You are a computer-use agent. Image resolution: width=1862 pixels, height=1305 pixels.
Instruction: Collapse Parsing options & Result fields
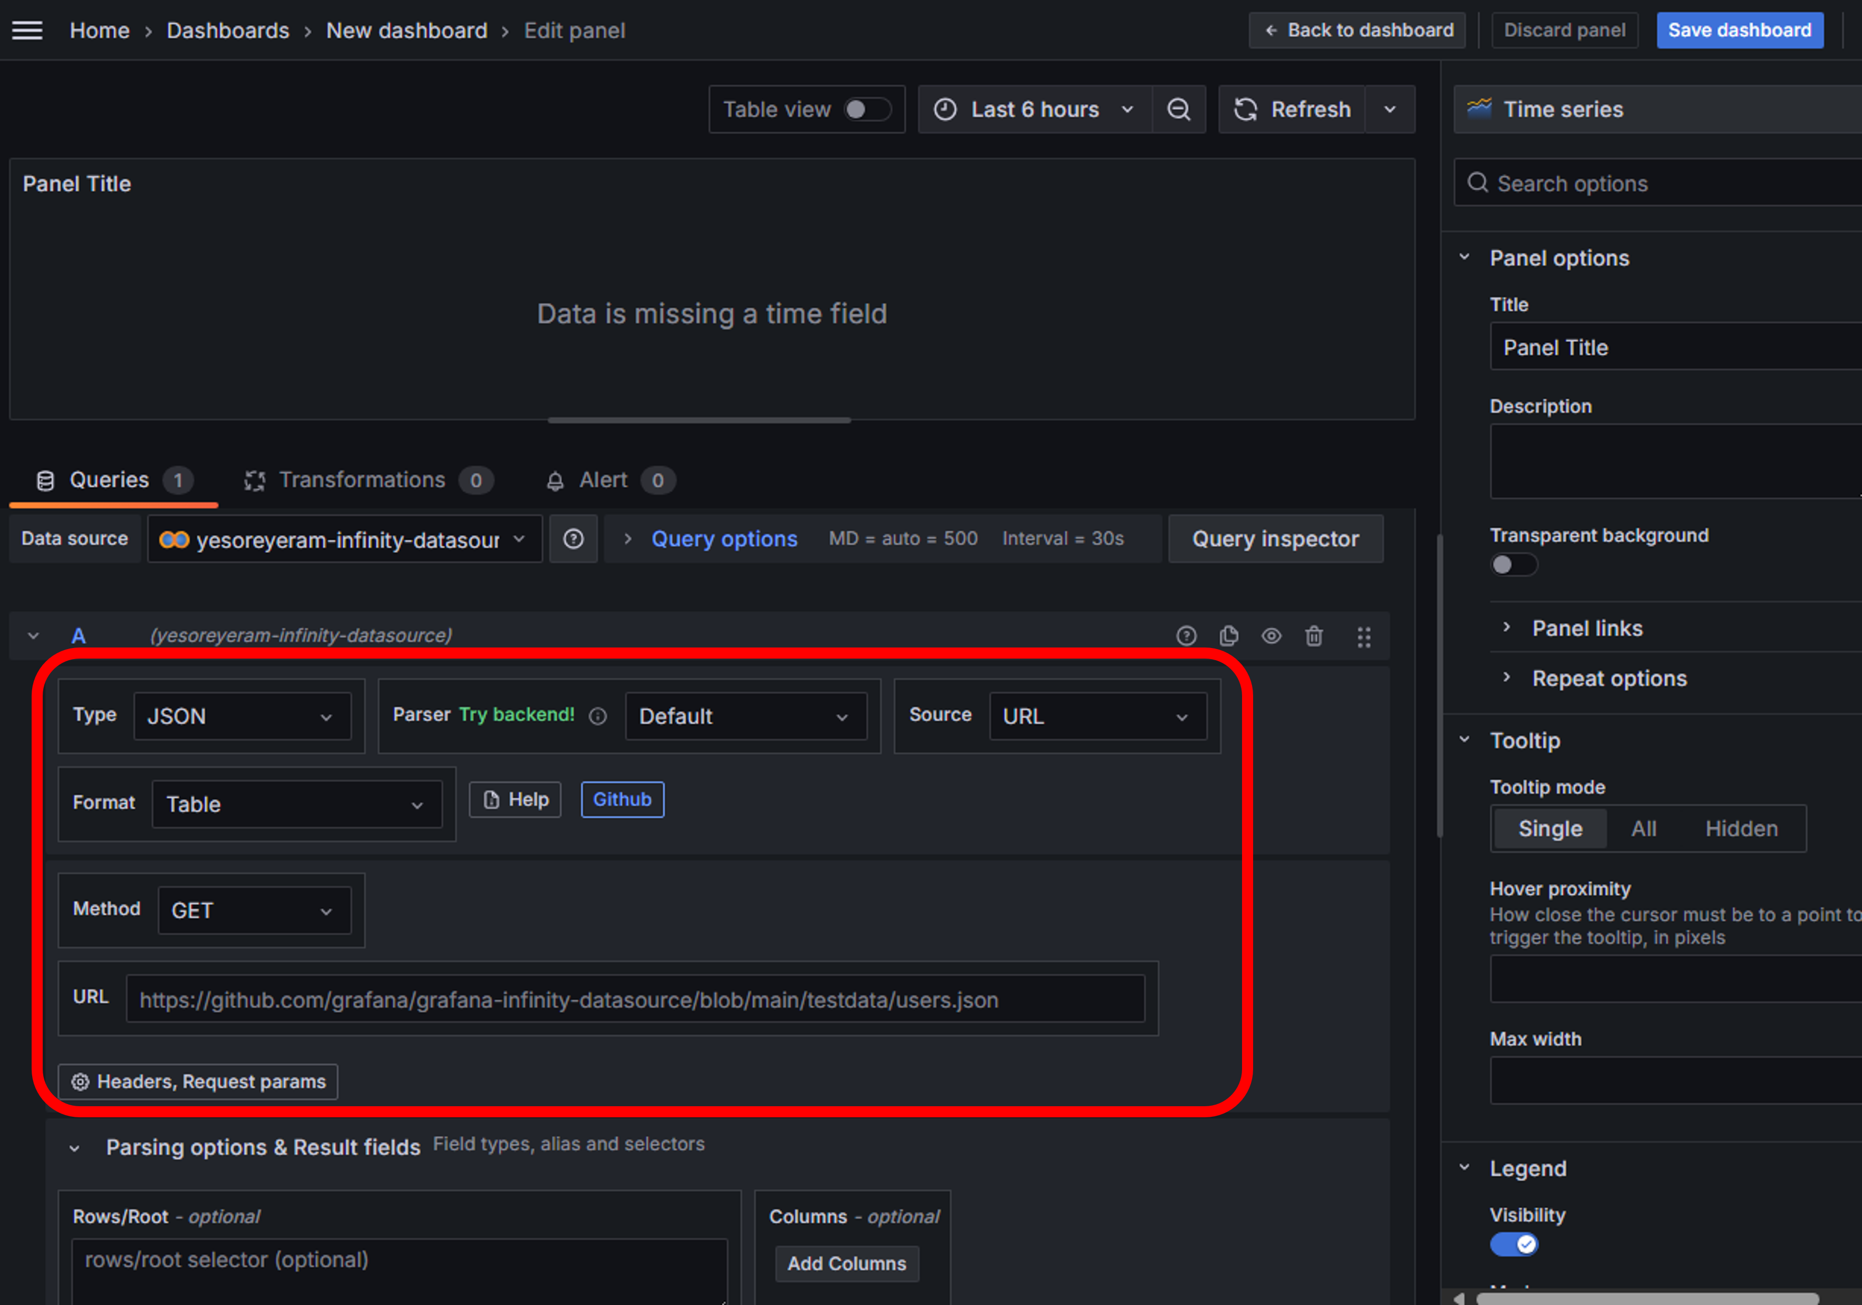pyautogui.click(x=75, y=1148)
